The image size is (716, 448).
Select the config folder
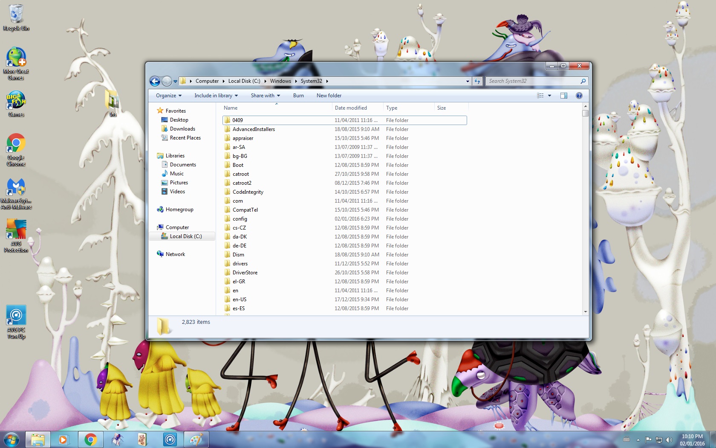click(x=240, y=219)
